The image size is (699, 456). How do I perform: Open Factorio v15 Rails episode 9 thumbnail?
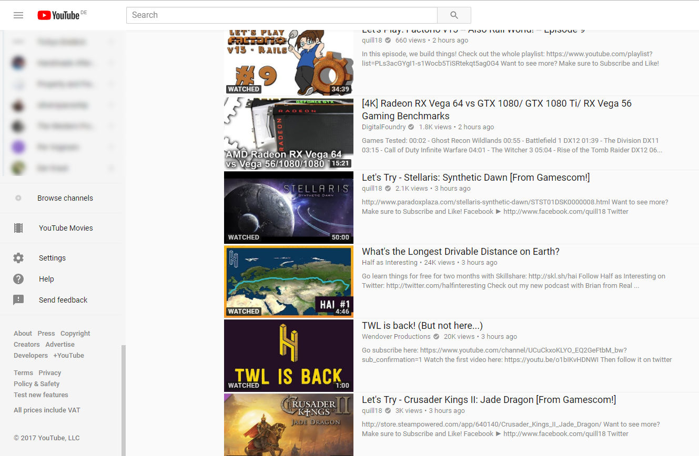[x=289, y=63]
